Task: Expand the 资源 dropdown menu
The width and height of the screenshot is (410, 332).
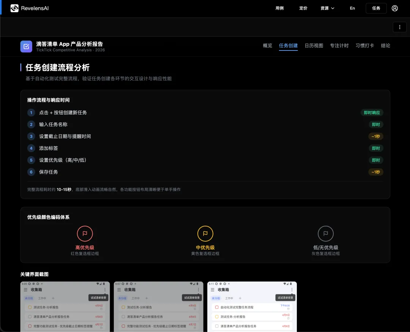Action: pyautogui.click(x=327, y=8)
